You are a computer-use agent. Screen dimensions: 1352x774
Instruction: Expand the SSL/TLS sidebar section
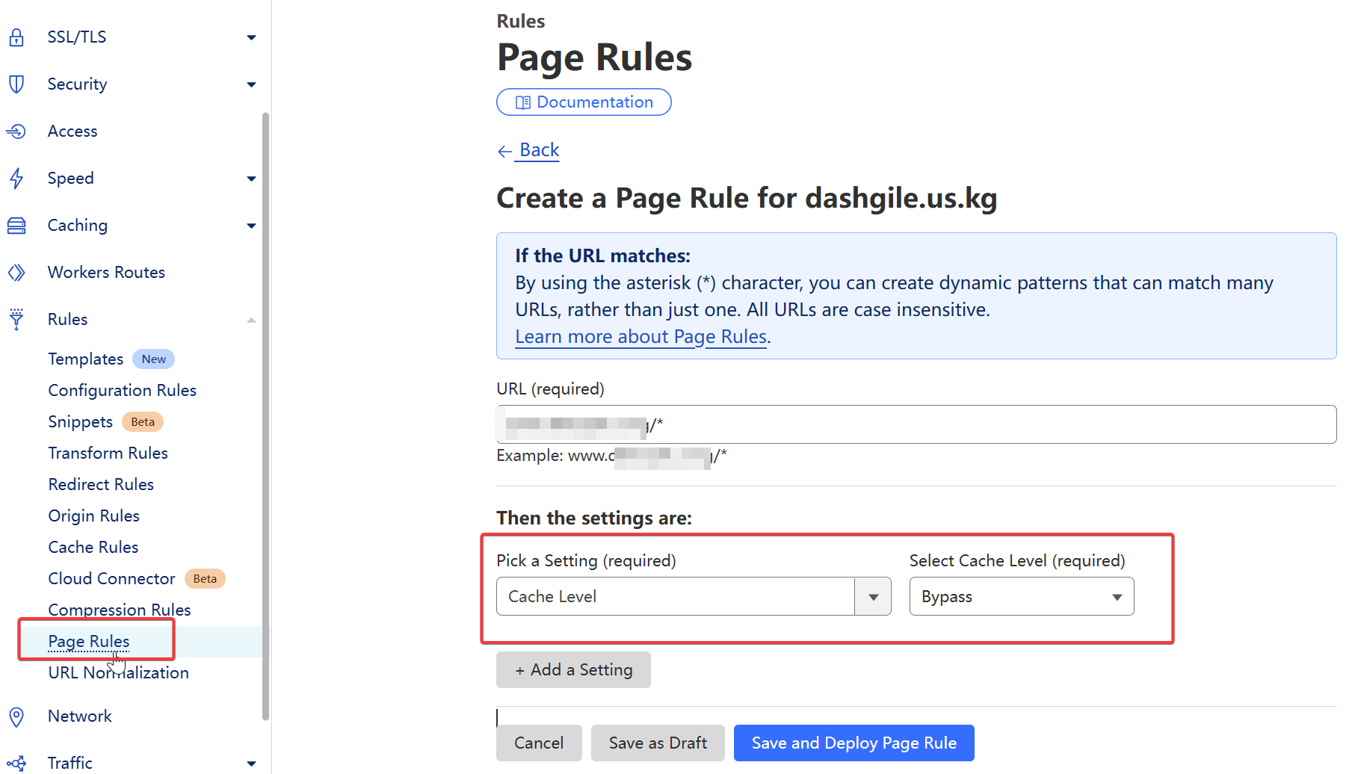click(251, 37)
